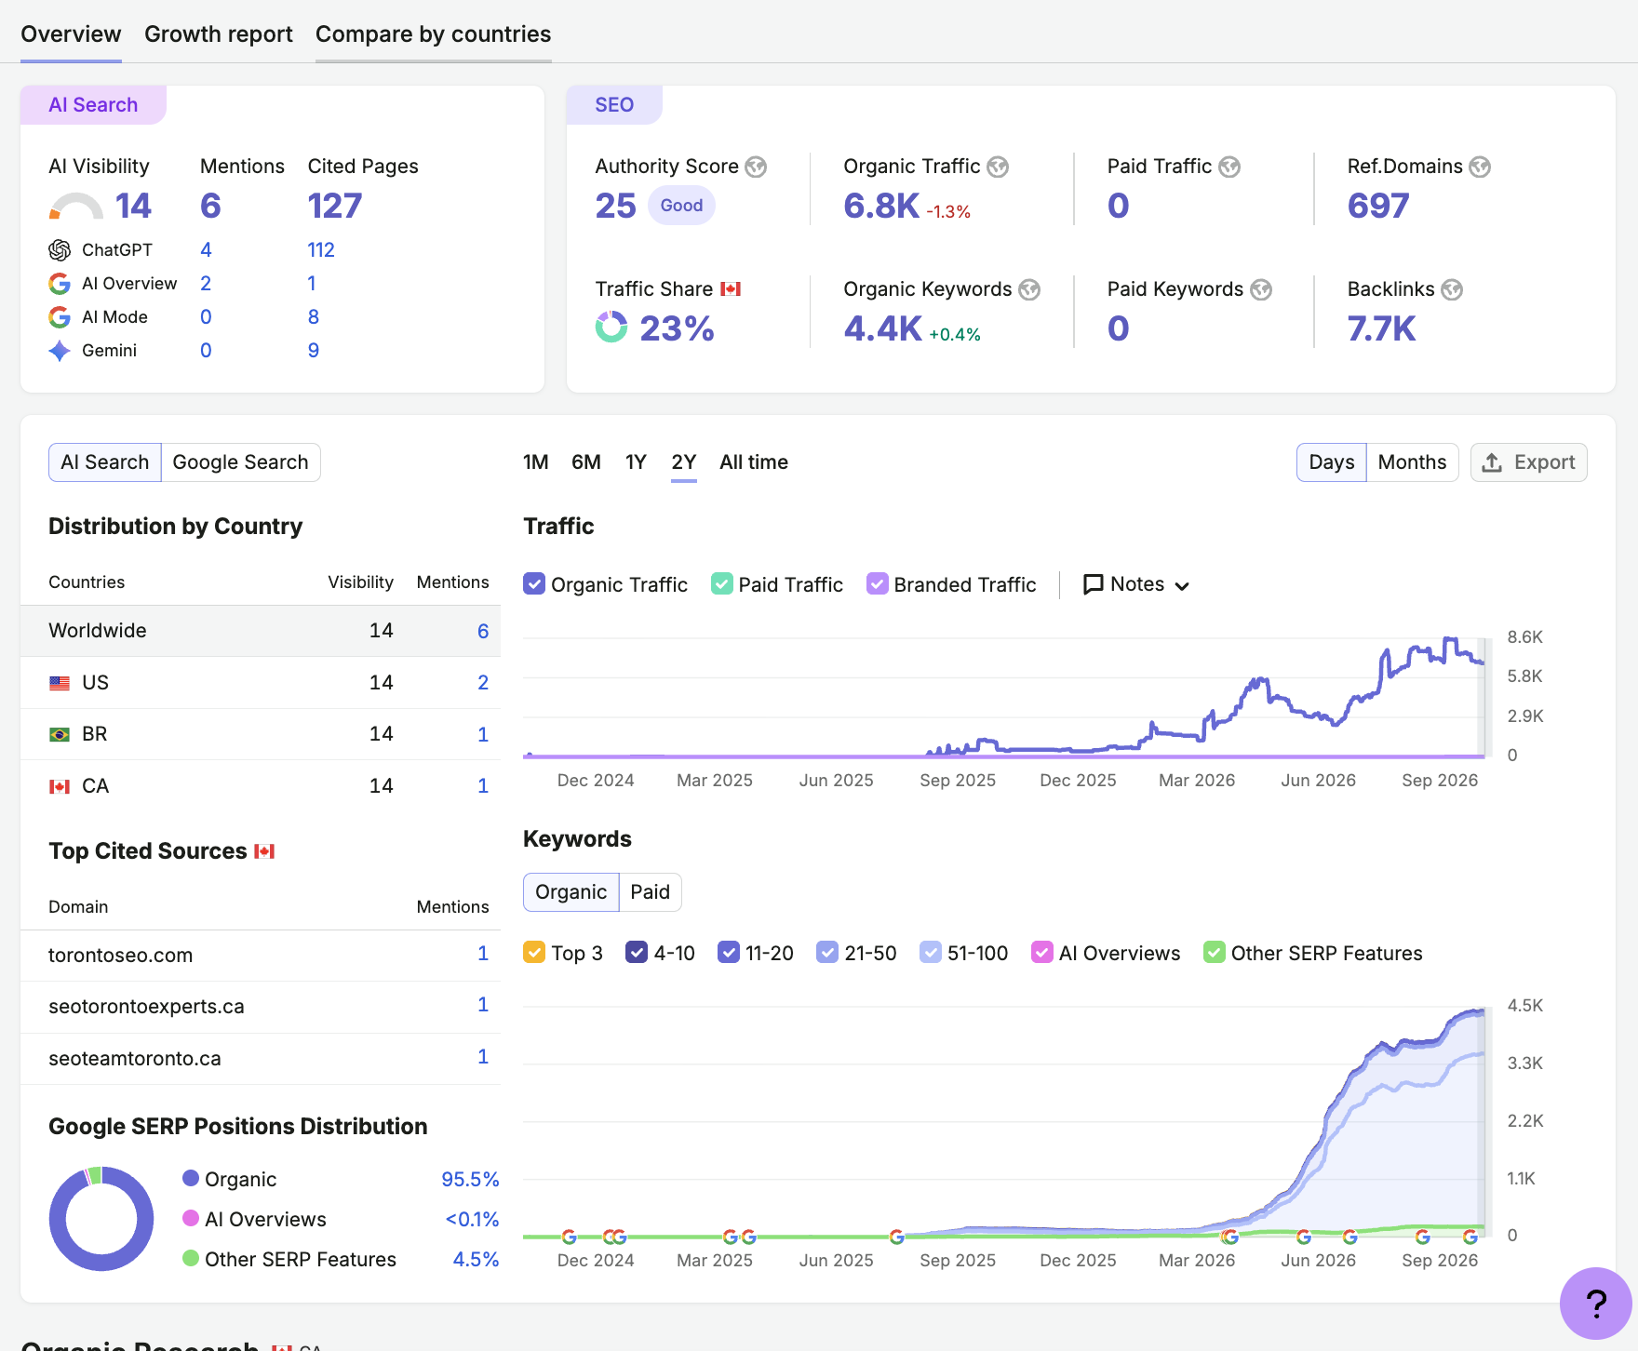Click the globe icon beside Paid Keywords
This screenshot has height=1351, width=1638.
click(1261, 289)
